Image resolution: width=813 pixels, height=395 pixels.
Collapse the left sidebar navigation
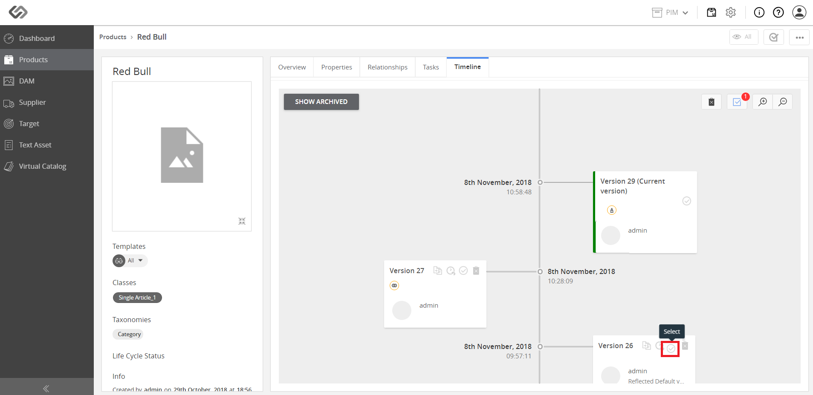click(46, 388)
